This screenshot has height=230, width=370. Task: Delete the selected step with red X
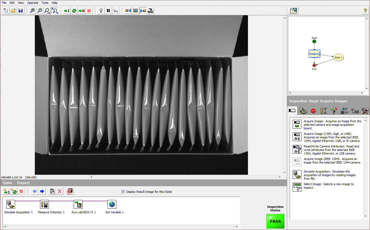[x=60, y=191]
